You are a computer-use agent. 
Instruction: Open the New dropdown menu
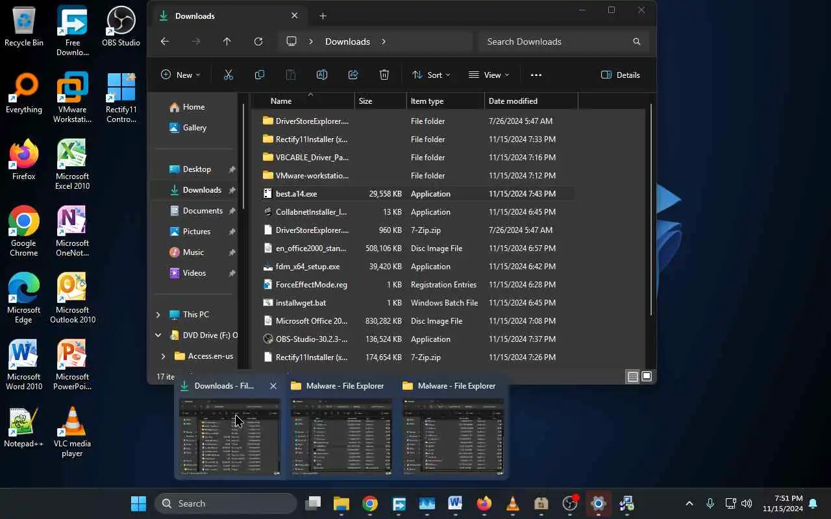[180, 75]
